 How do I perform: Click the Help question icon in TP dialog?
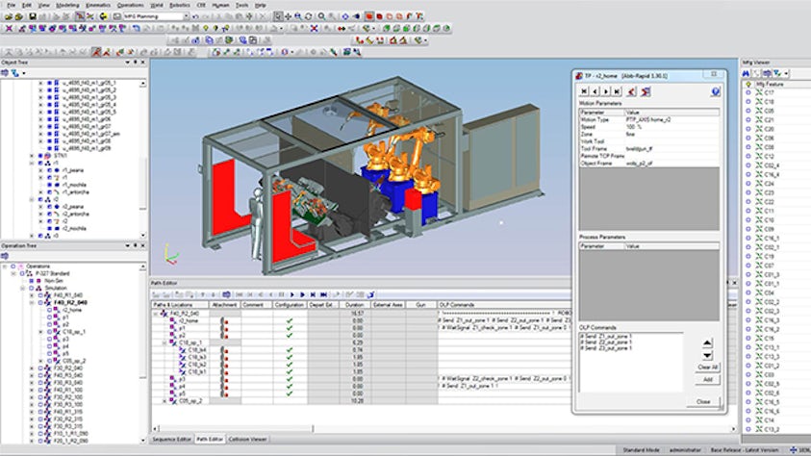click(x=715, y=91)
